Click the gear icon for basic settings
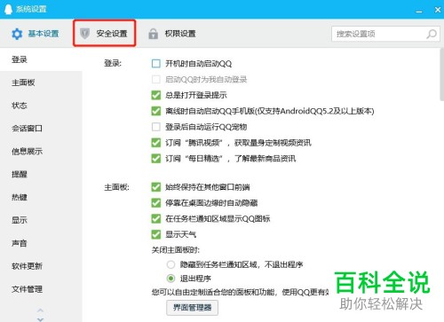The width and height of the screenshot is (444, 322). (17, 34)
